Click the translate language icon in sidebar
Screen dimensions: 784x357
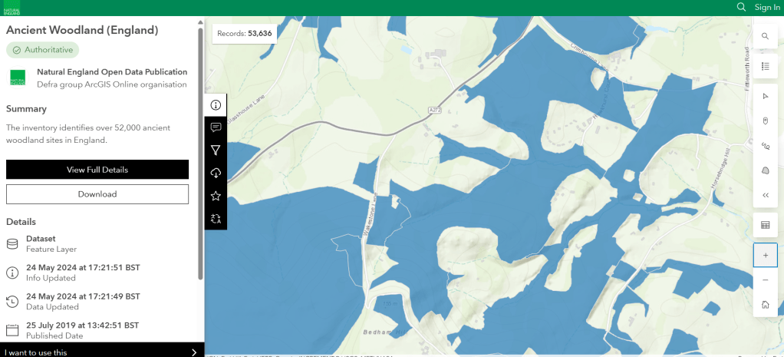216,219
